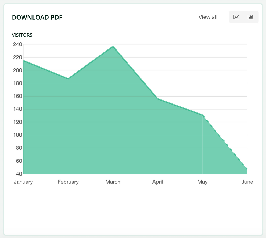Select the chart type toggle group

click(243, 16)
